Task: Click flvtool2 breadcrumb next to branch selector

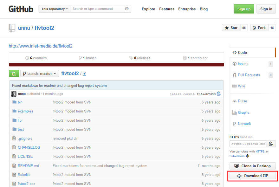Action: click(x=70, y=74)
